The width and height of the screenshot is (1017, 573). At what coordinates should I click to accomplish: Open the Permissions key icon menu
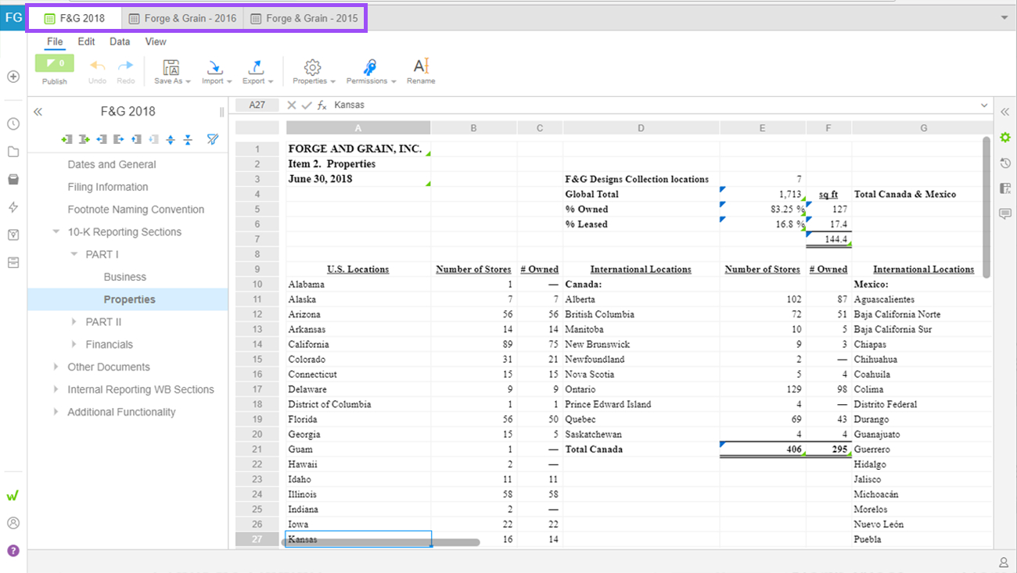point(371,69)
